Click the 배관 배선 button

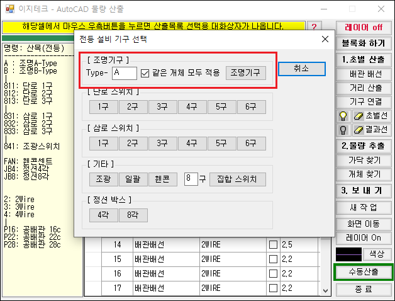click(x=364, y=74)
